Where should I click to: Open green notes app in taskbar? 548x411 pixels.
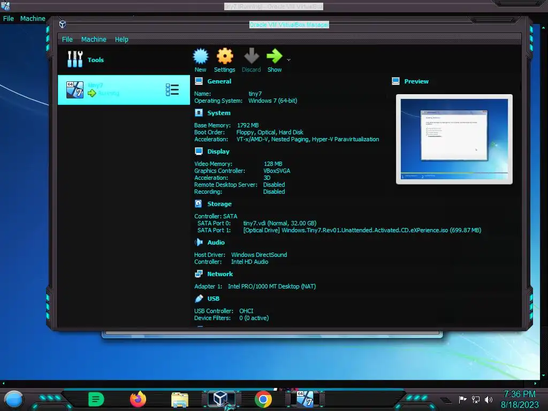pyautogui.click(x=96, y=399)
